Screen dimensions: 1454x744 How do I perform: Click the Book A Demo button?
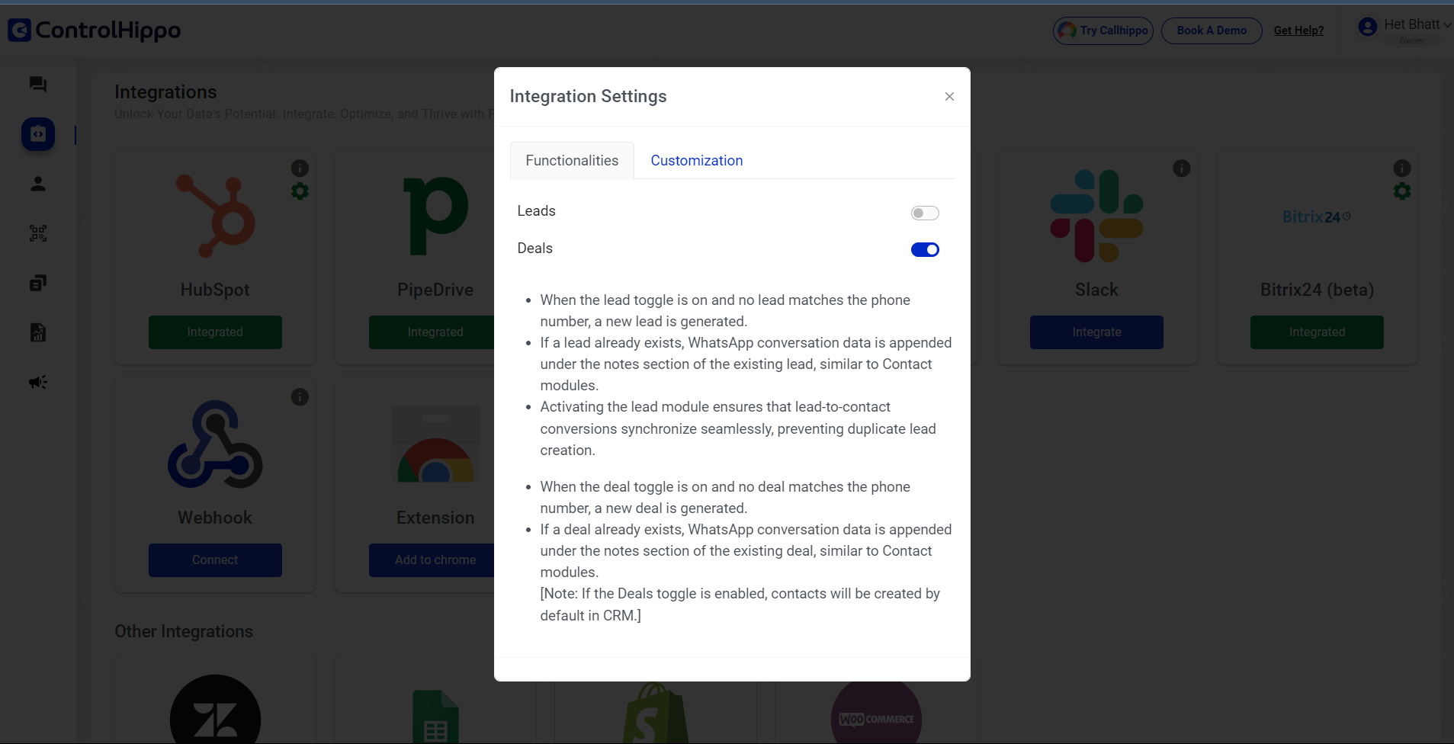coord(1211,30)
